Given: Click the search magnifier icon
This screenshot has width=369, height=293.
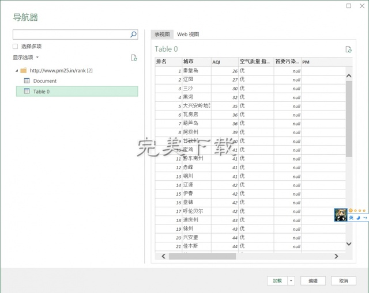Looking at the screenshot, I should pyautogui.click(x=133, y=35).
